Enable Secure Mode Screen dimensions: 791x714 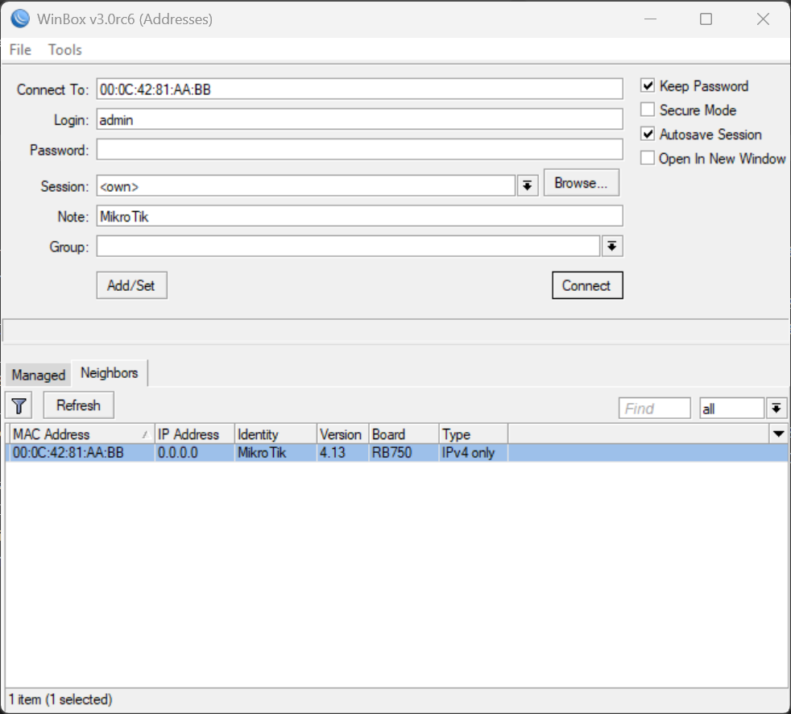(648, 110)
